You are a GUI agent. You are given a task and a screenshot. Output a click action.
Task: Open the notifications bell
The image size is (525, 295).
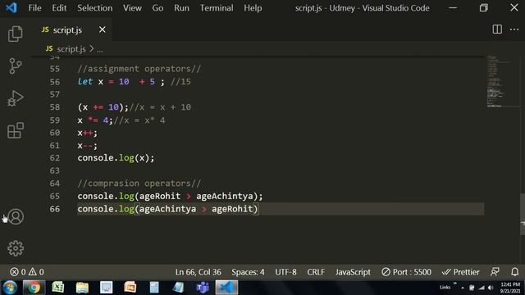click(515, 272)
